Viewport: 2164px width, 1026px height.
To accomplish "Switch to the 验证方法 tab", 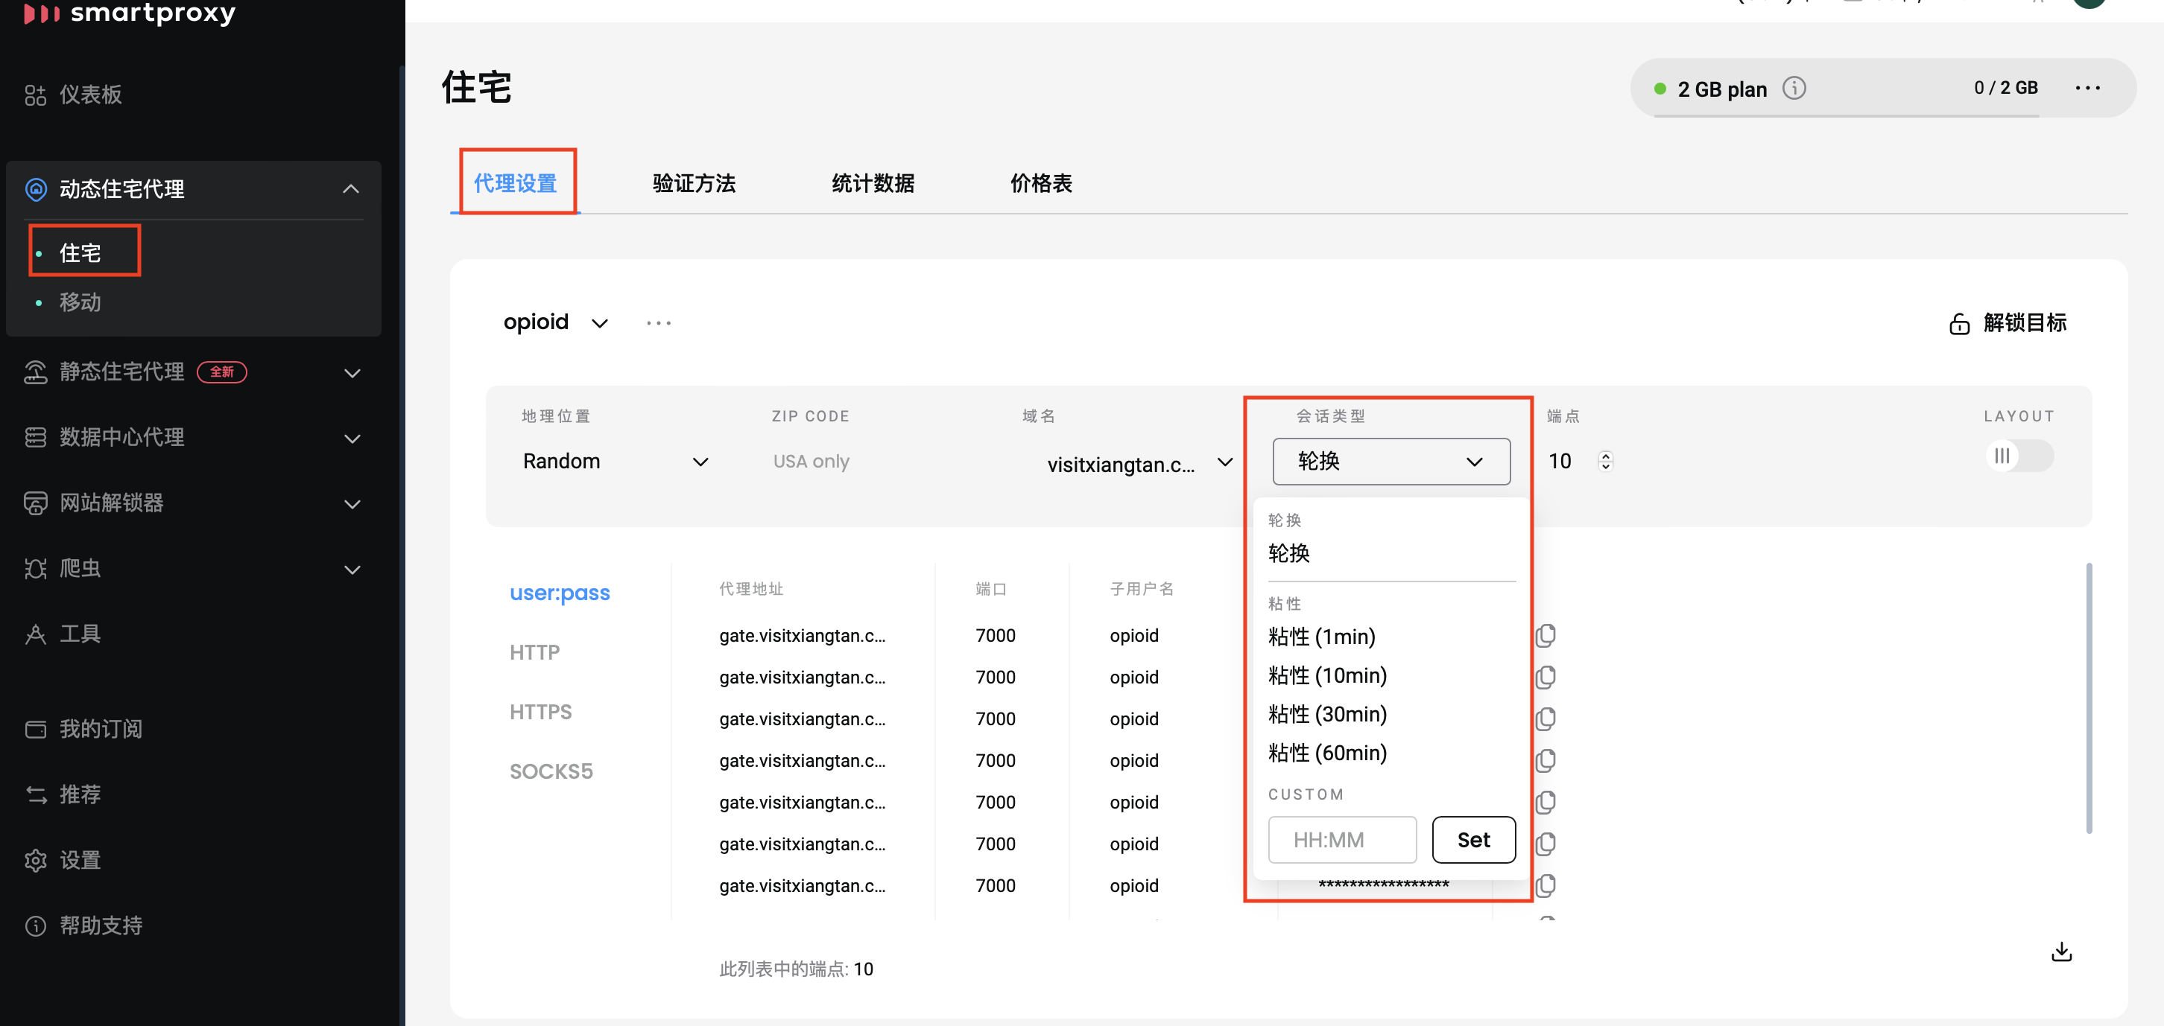I will coord(694,183).
